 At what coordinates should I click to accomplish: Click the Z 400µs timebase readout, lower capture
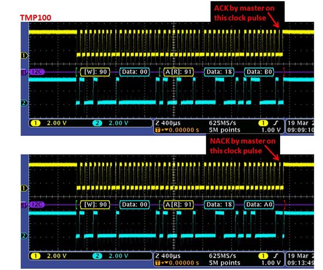coord(168,256)
